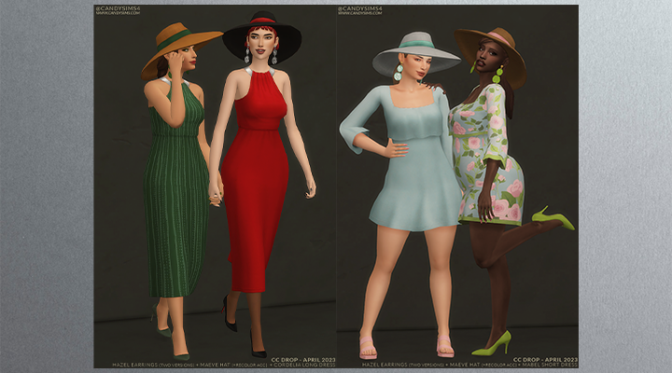Image resolution: width=672 pixels, height=373 pixels.
Task: Click the CC DROP - APRIL 2023 text on left
Action: point(302,357)
